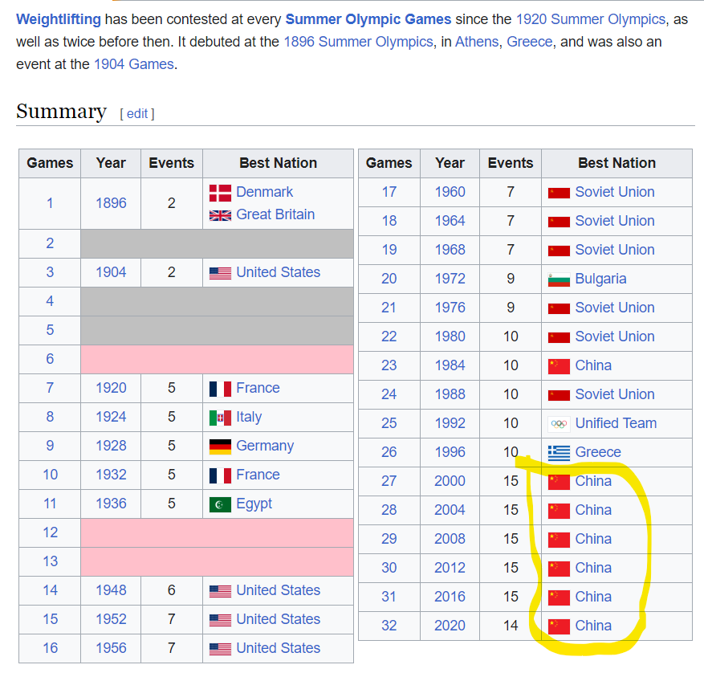Click year 1948 in the left table

111,590
